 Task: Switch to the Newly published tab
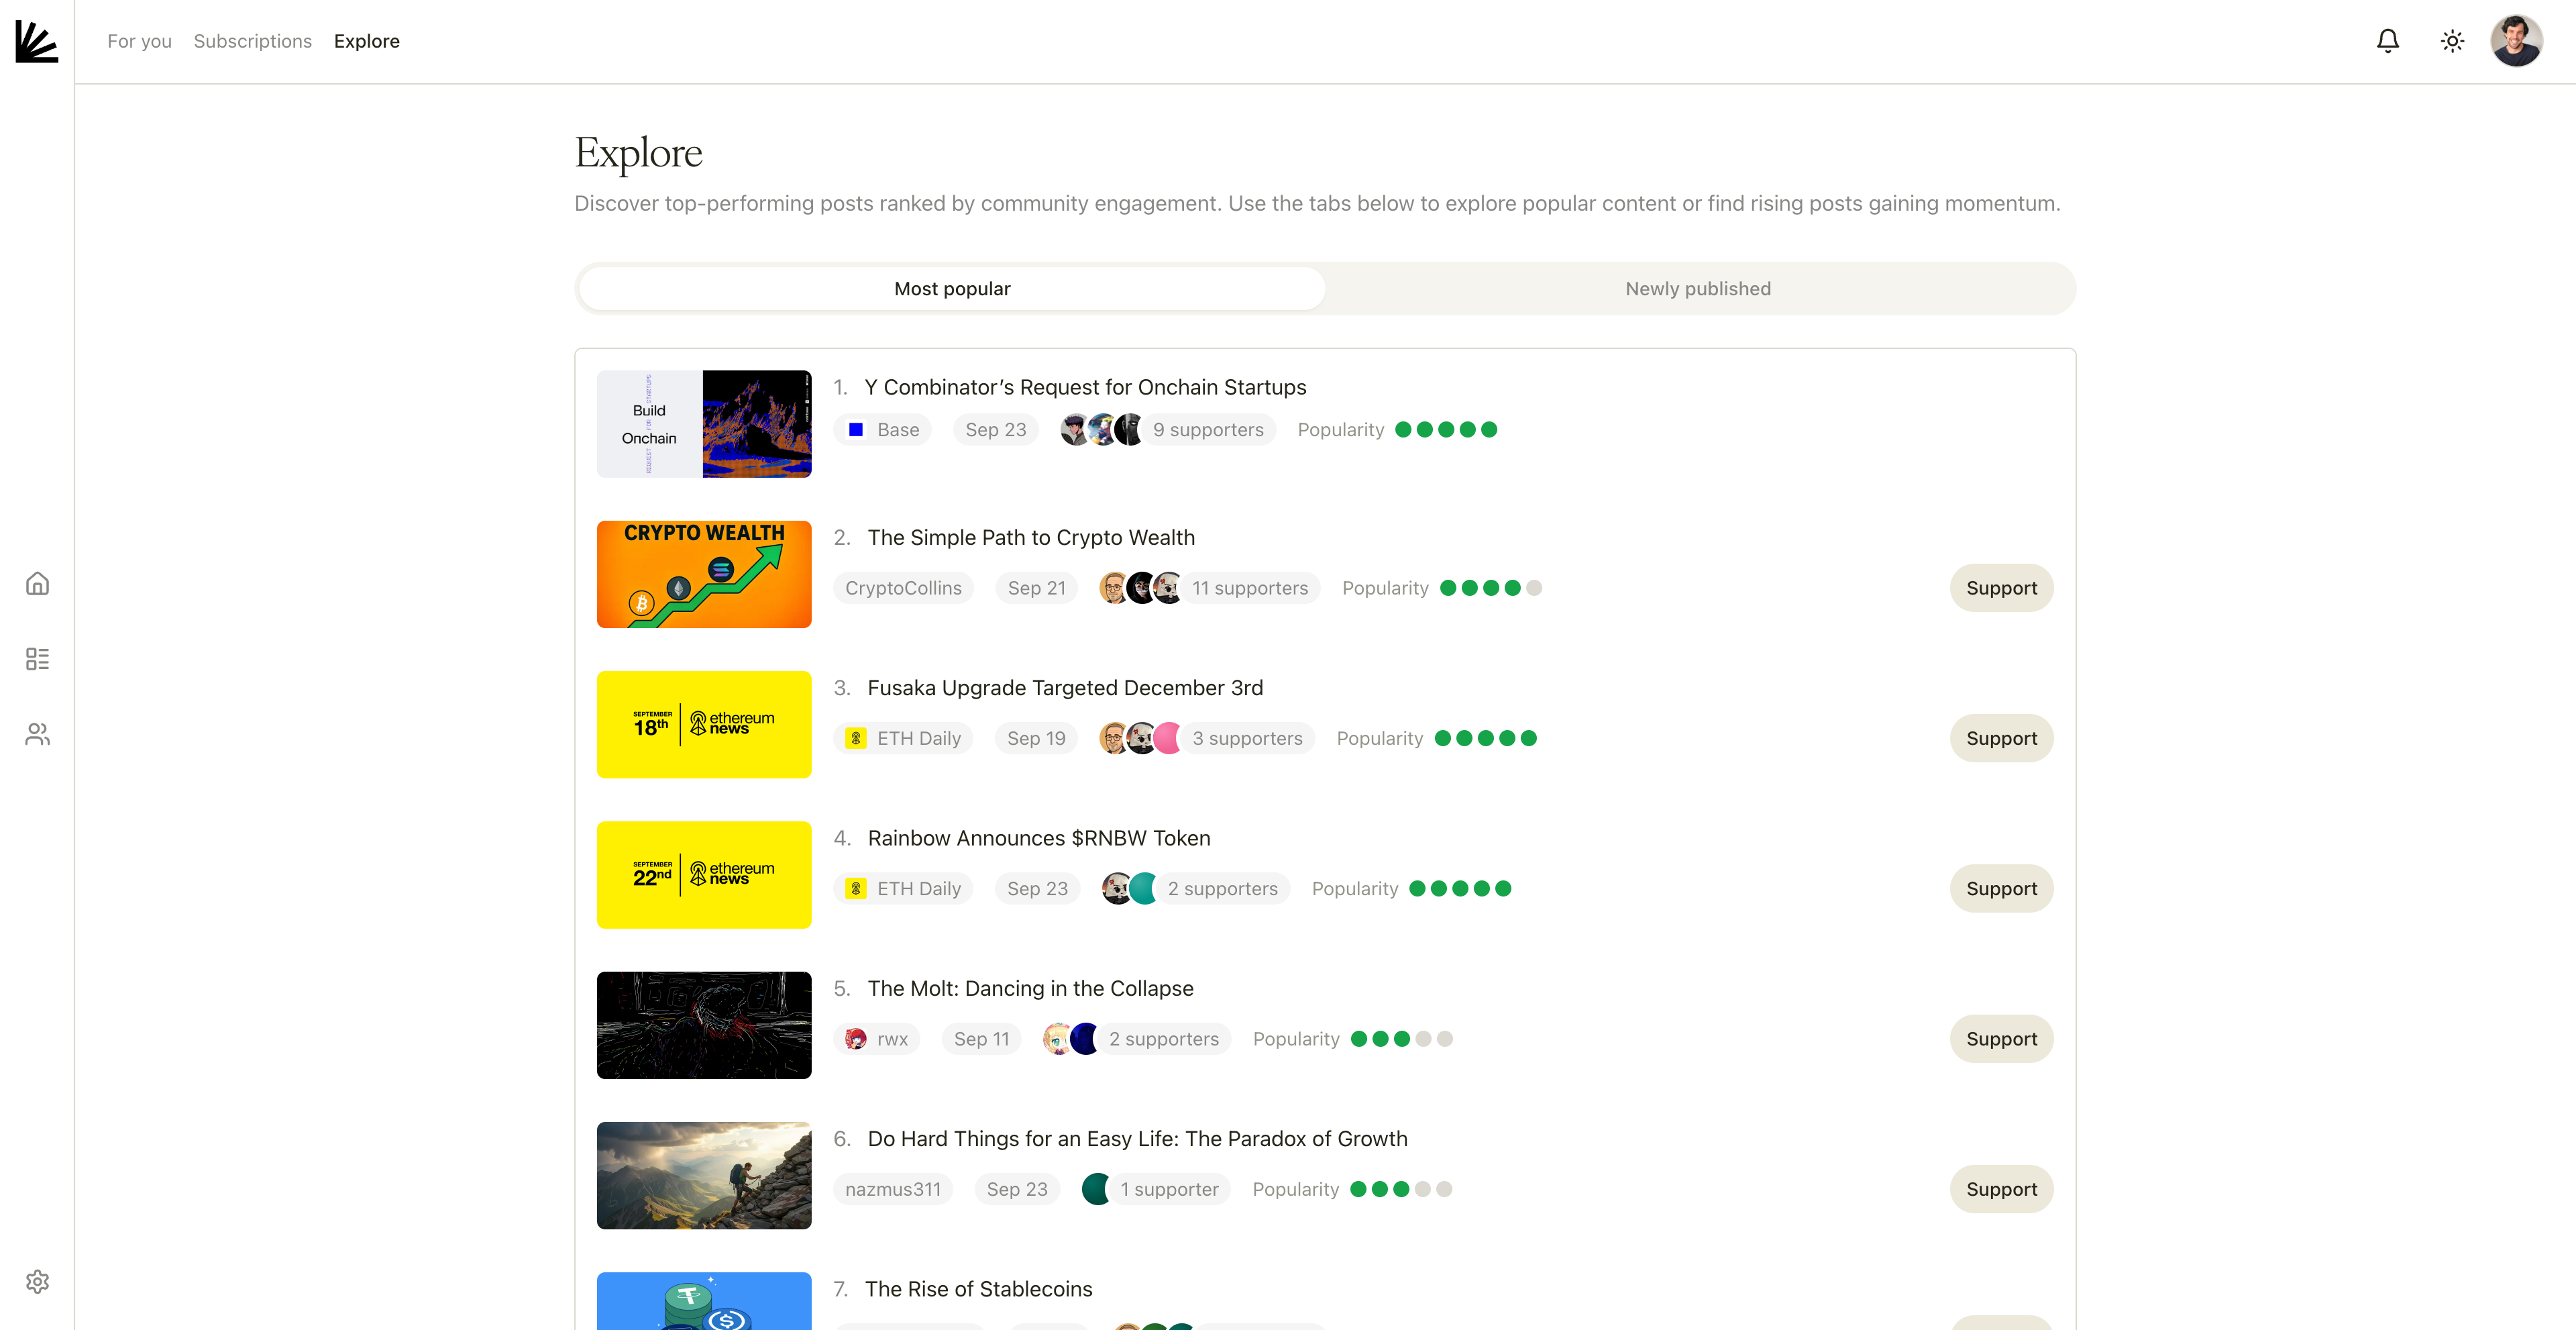(x=1697, y=289)
